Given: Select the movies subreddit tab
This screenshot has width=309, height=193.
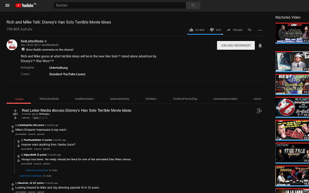Looking at the screenshot, I should (19, 99).
